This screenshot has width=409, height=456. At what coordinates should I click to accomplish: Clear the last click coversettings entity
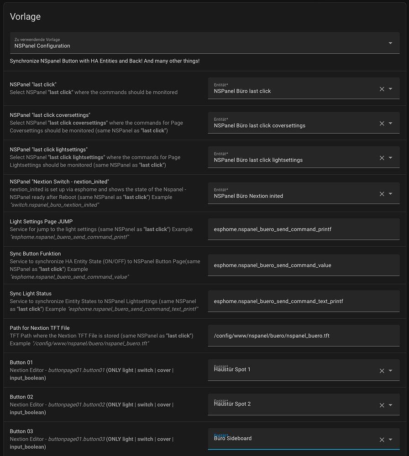click(382, 124)
